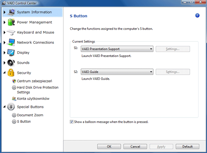Click the Document Zoom gear icon

14,115
